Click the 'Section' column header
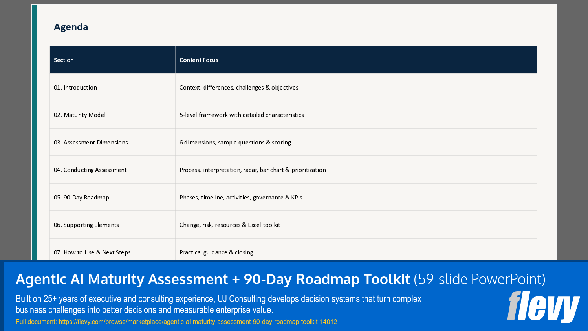 tap(113, 60)
